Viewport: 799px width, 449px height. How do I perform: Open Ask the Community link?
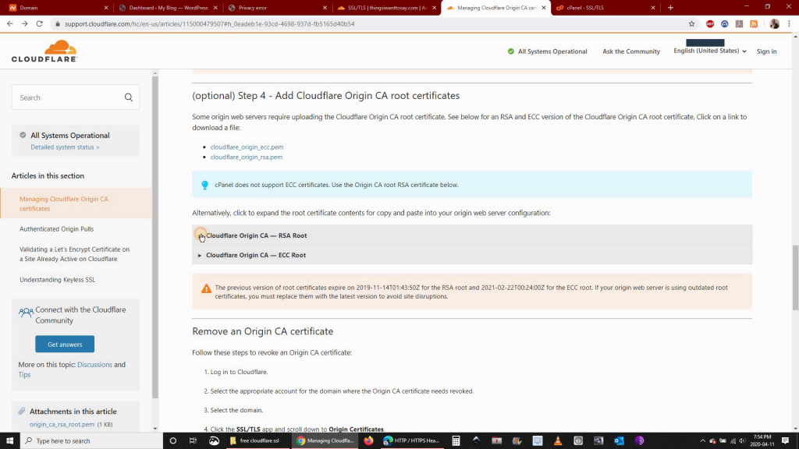pos(630,51)
